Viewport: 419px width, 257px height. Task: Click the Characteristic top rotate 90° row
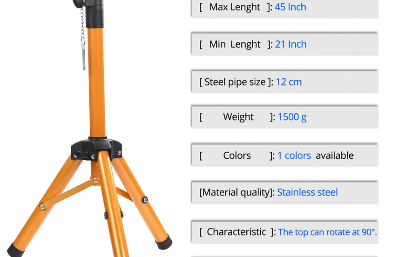click(285, 232)
